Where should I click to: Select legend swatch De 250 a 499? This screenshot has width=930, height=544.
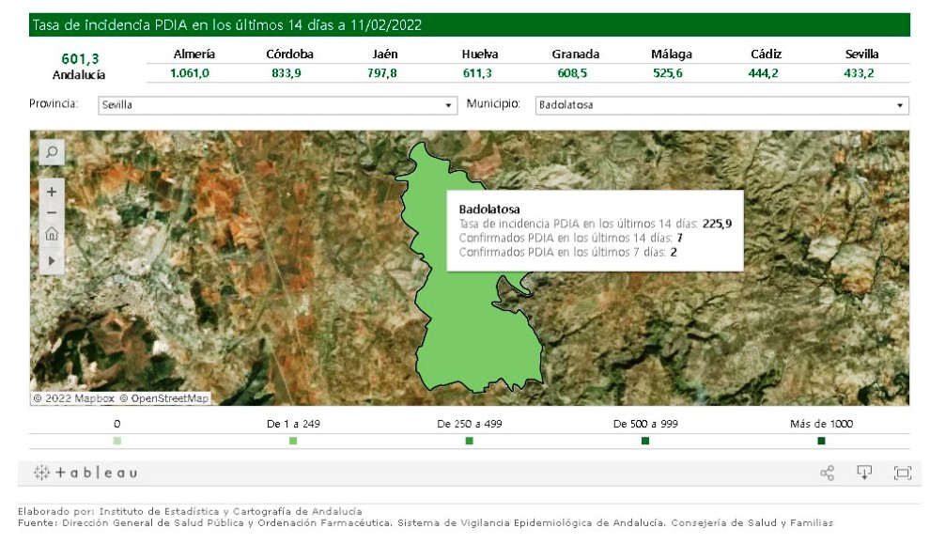pyautogui.click(x=469, y=441)
